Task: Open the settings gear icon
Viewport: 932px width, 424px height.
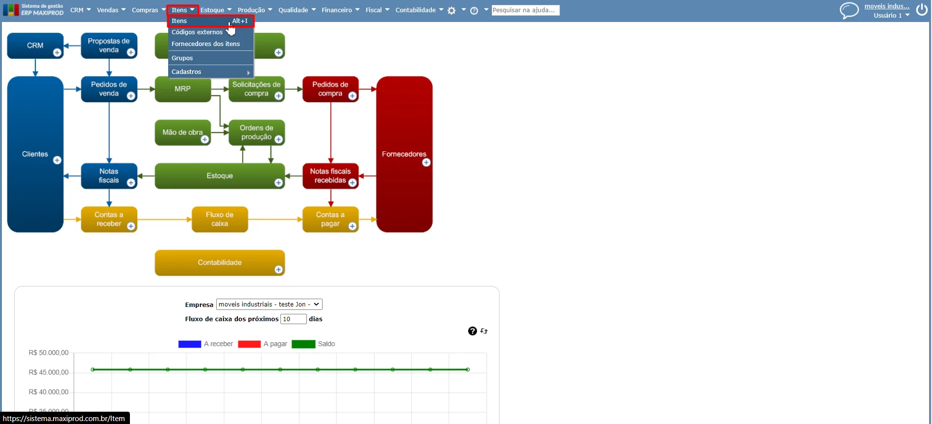Action: click(x=452, y=10)
